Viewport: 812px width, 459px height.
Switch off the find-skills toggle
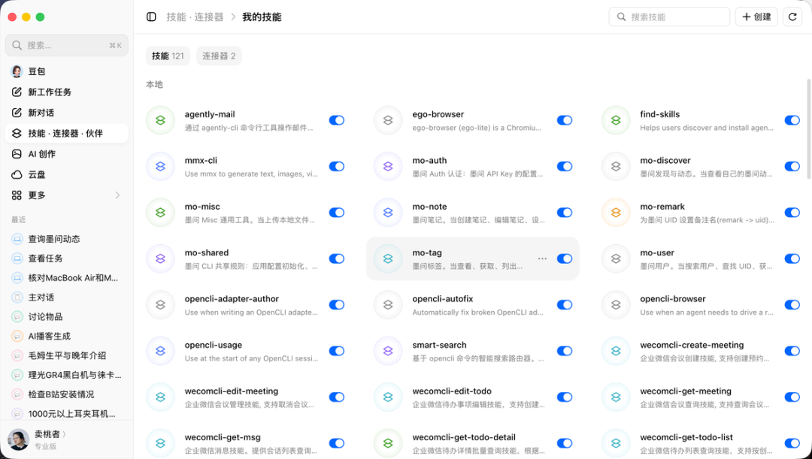792,120
